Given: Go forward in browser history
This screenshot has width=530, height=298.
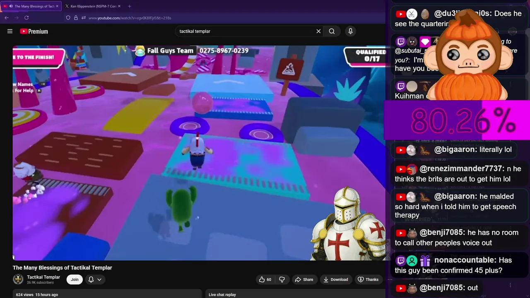Looking at the screenshot, I should click(x=17, y=18).
